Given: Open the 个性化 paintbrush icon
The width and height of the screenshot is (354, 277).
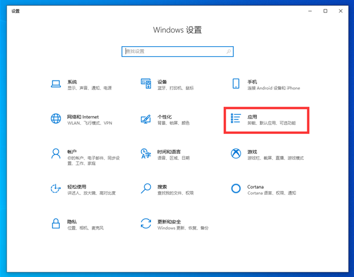Looking at the screenshot, I should (146, 119).
